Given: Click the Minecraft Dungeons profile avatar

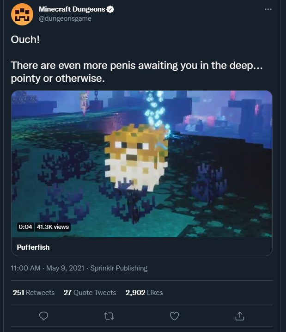Looking at the screenshot, I should click(x=22, y=14).
